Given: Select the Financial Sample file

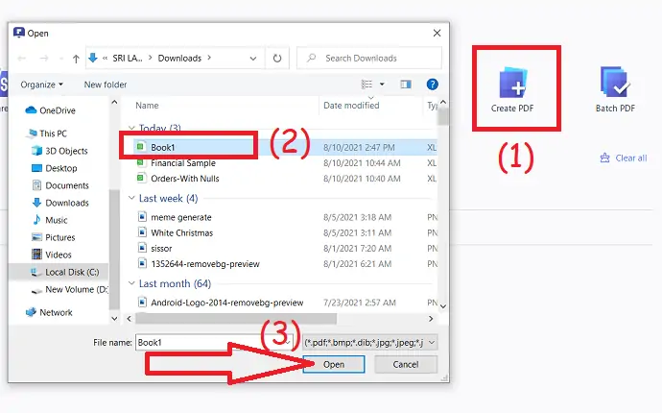Looking at the screenshot, I should (x=182, y=162).
